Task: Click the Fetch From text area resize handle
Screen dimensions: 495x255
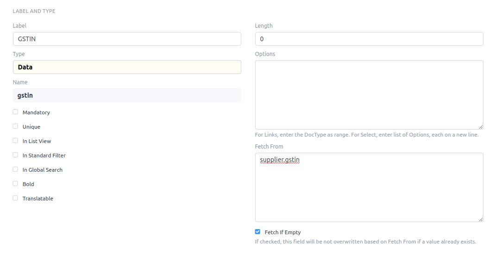Action: click(x=481, y=219)
